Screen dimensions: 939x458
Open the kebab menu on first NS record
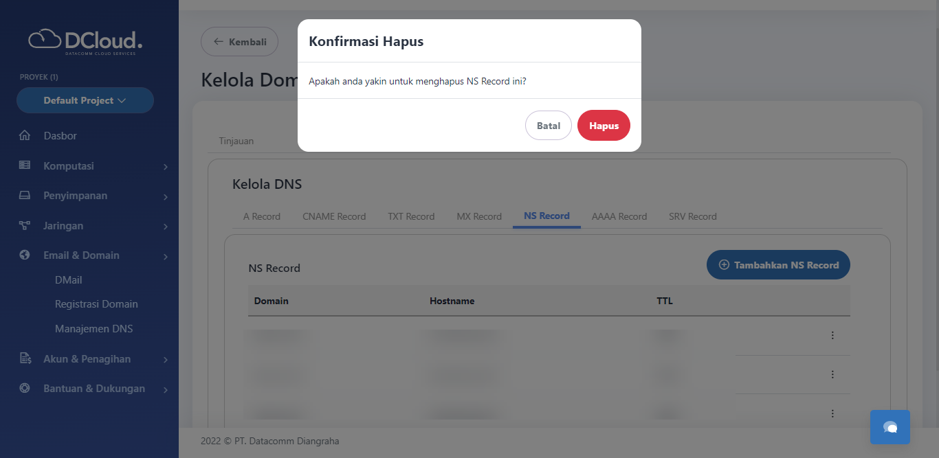coord(832,335)
